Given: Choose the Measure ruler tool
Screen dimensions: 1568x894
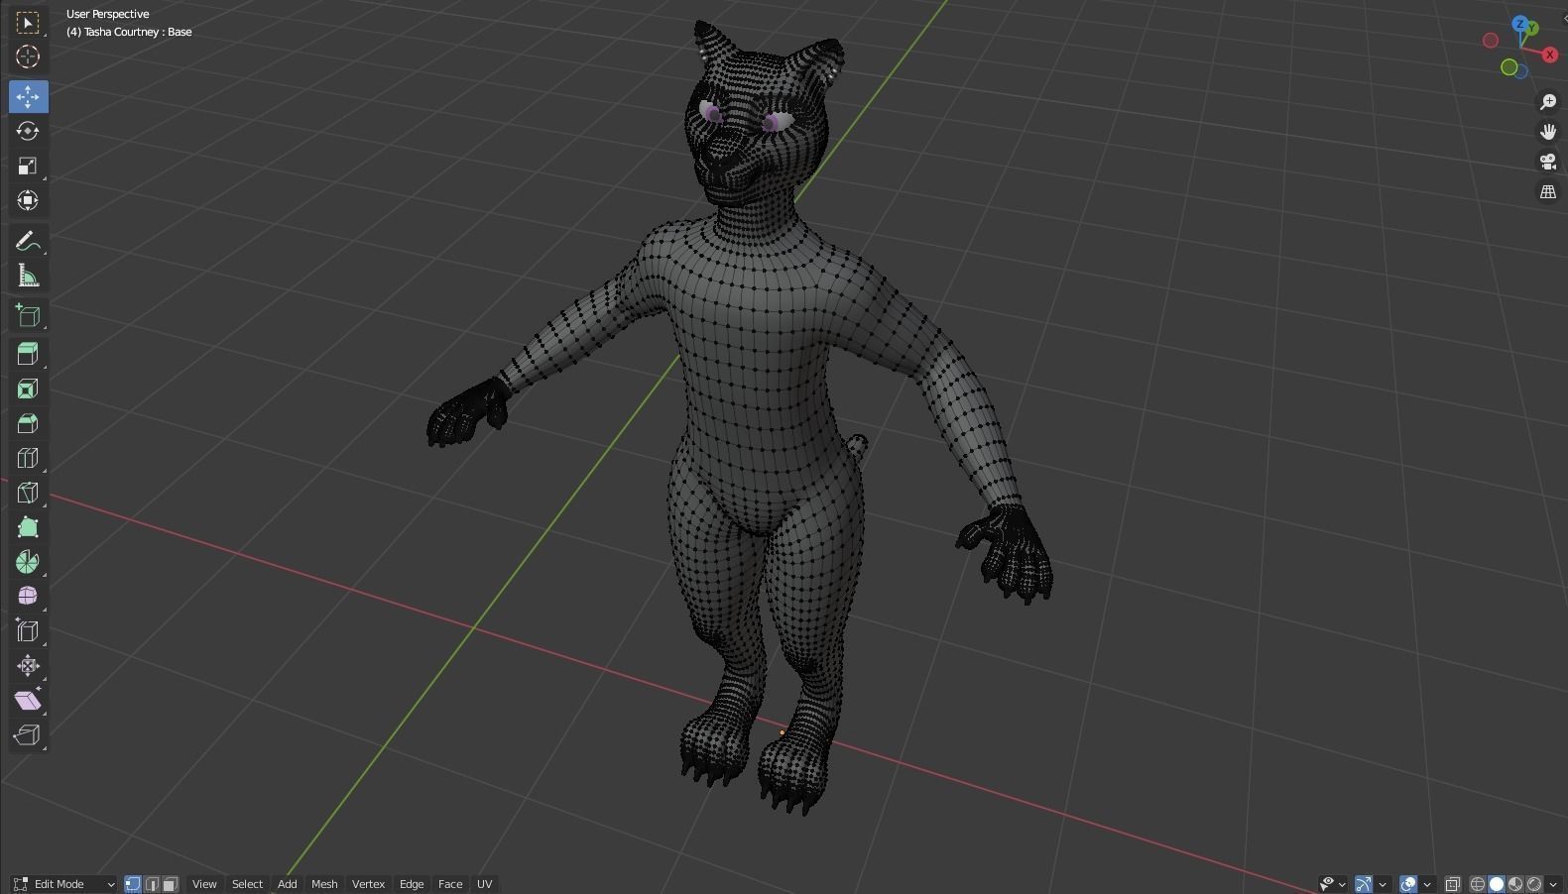Looking at the screenshot, I should point(28,276).
